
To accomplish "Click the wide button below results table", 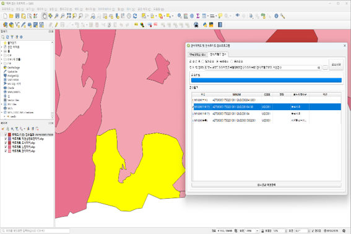I will pos(266,185).
